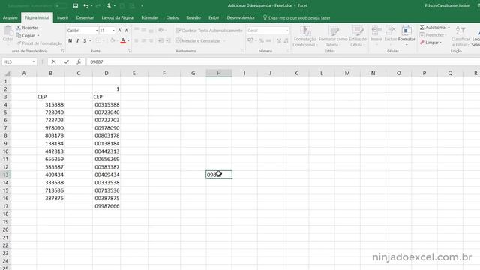The image size is (480, 270).
Task: Switch to Layout da Página tab
Action: pos(118,18)
